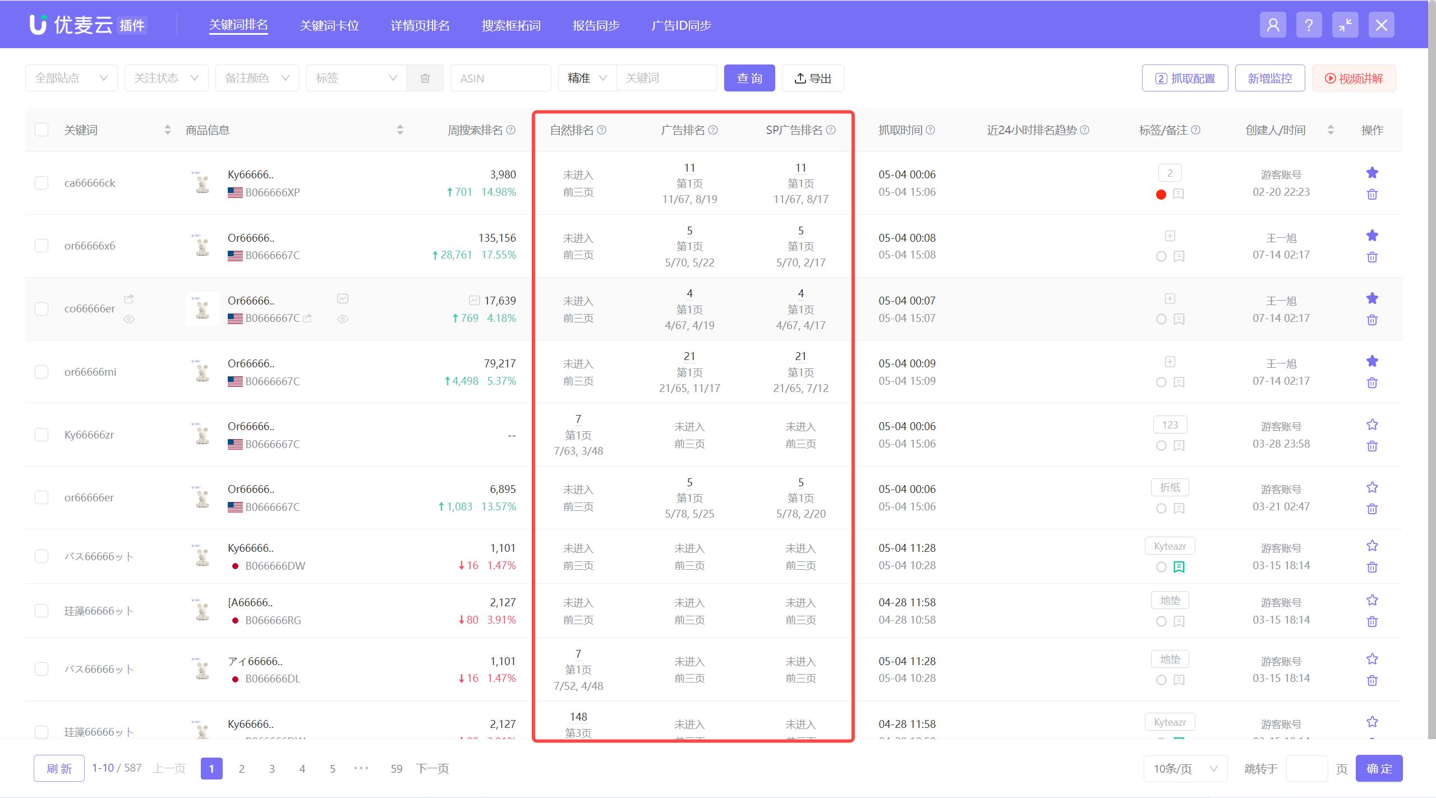Toggle the star favorite on Ky66666zr row
This screenshot has width=1436, height=798.
[1372, 425]
